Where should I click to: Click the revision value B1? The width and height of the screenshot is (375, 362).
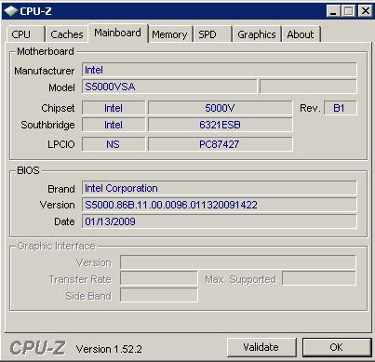pos(341,108)
